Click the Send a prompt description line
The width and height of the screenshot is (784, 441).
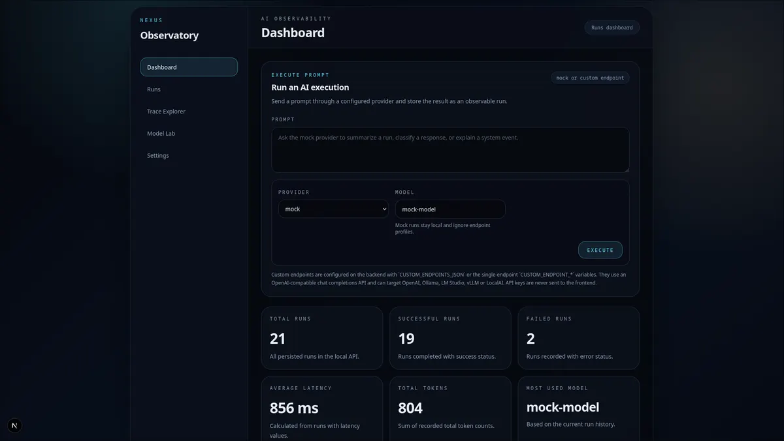click(389, 101)
